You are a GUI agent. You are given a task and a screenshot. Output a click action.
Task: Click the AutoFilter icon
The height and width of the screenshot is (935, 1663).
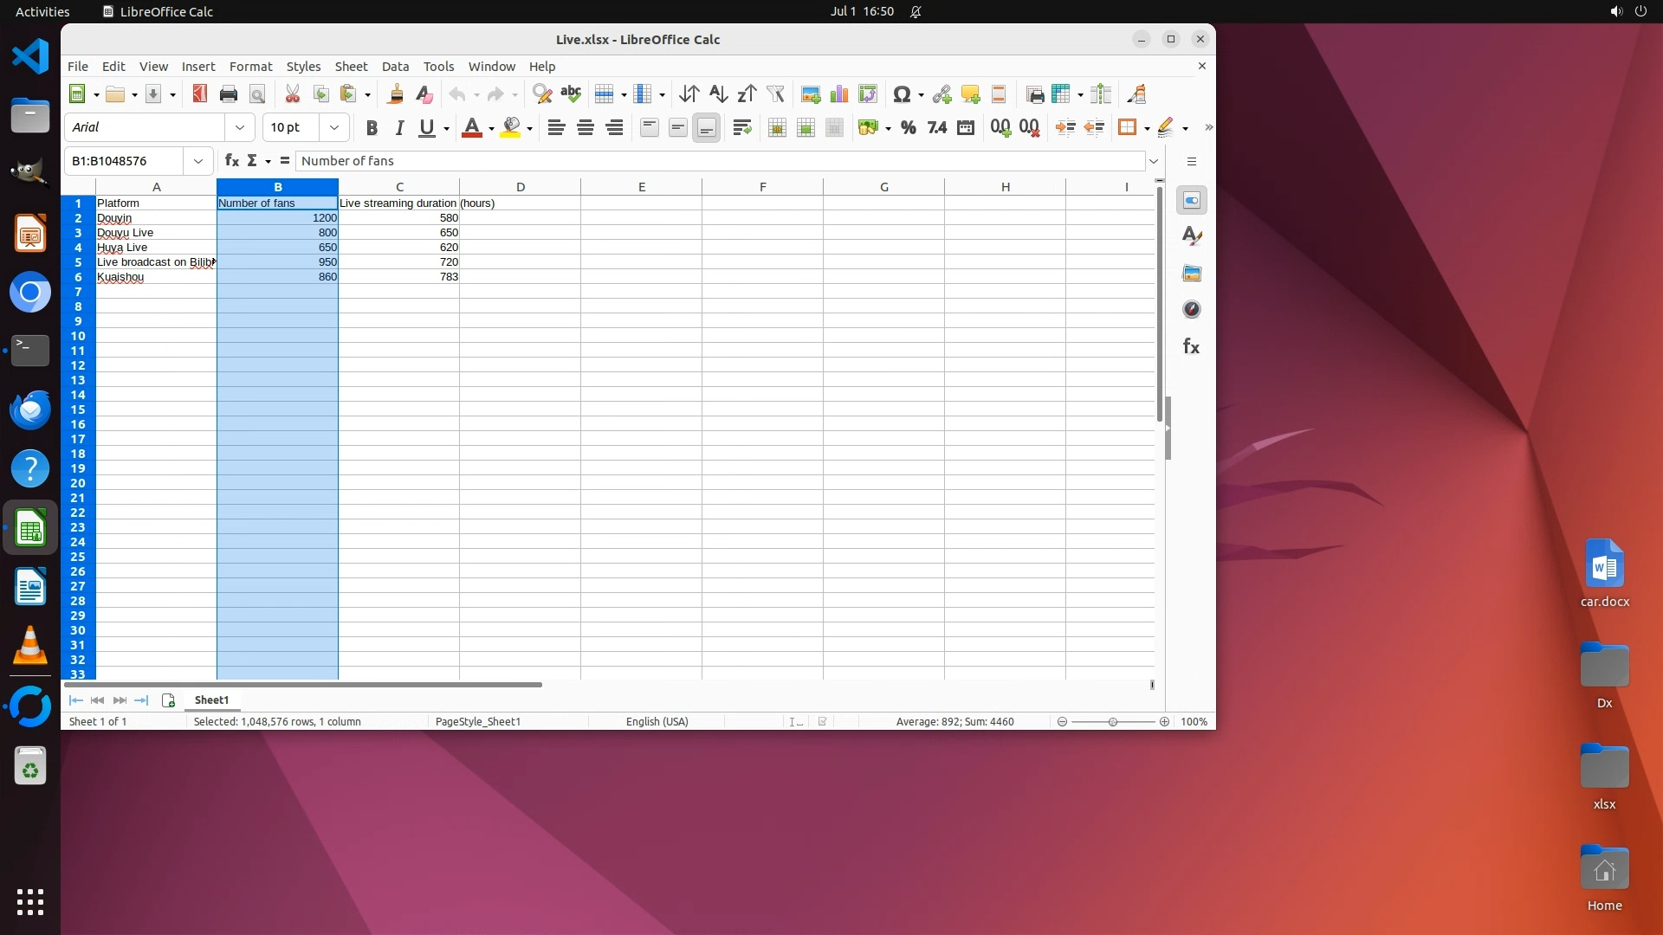tap(775, 94)
